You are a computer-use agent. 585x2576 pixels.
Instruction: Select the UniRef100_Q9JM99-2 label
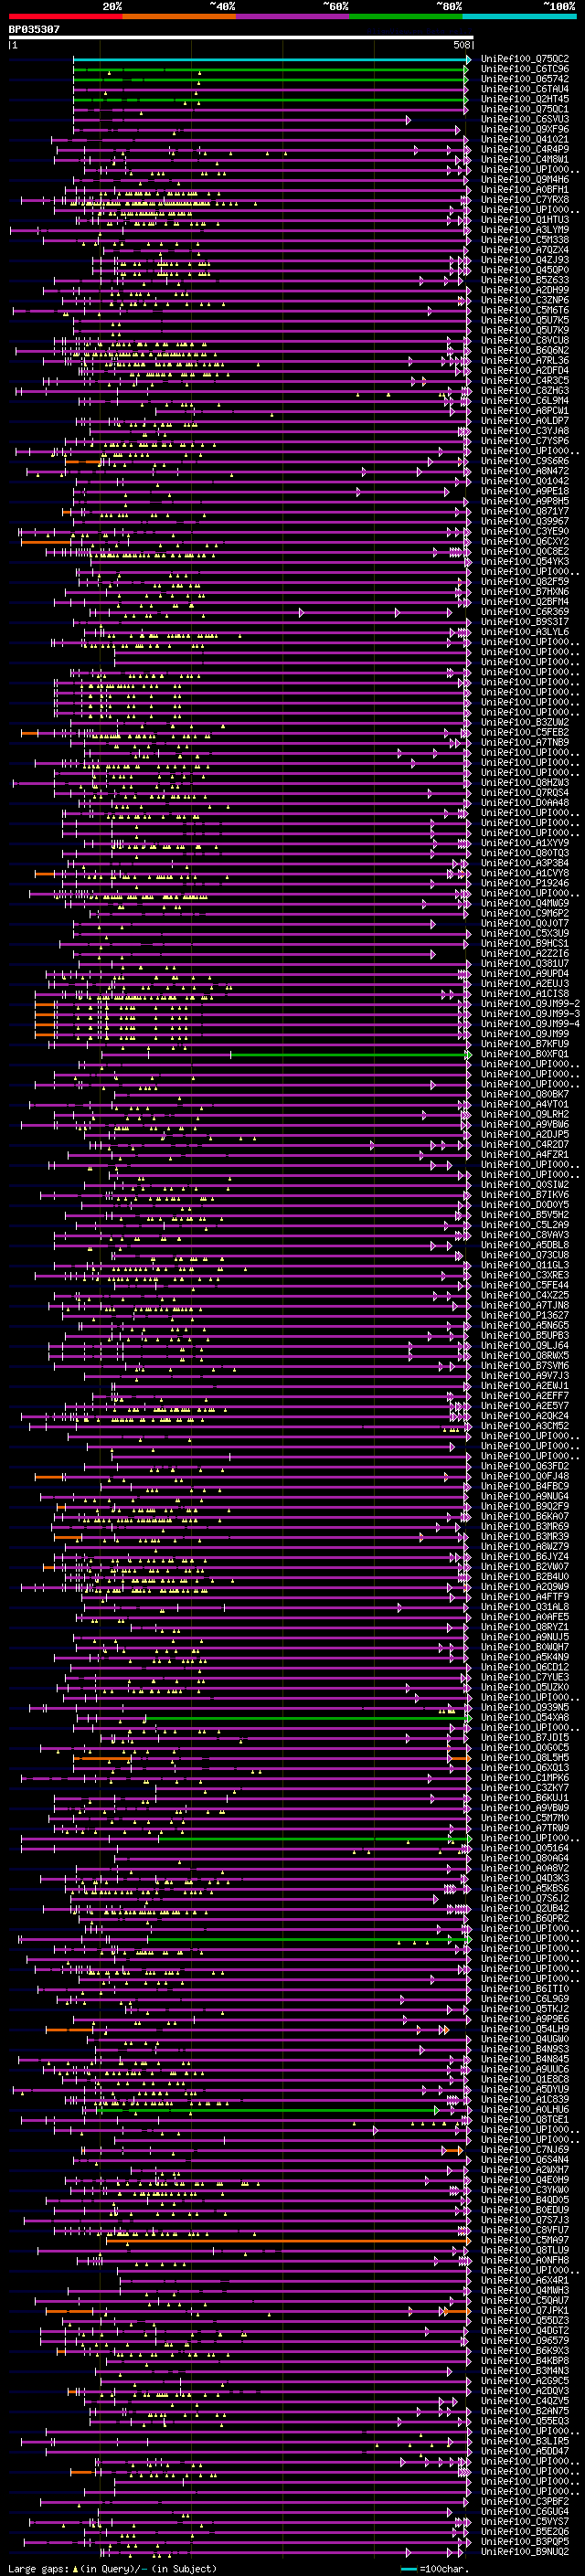click(x=530, y=1004)
